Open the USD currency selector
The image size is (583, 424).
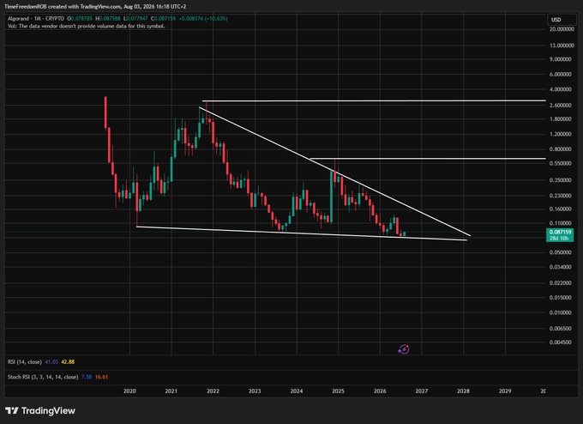562,20
